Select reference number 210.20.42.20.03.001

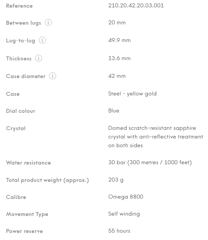pyautogui.click(x=136, y=6)
